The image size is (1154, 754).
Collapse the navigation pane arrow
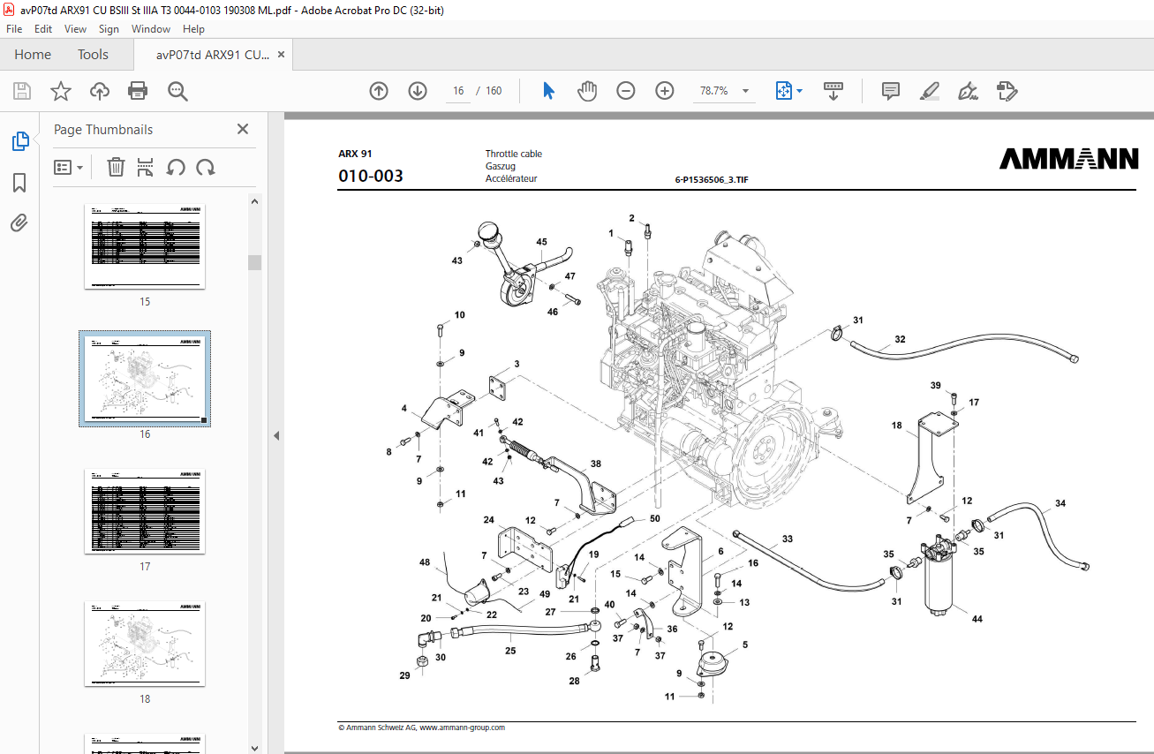(x=276, y=435)
